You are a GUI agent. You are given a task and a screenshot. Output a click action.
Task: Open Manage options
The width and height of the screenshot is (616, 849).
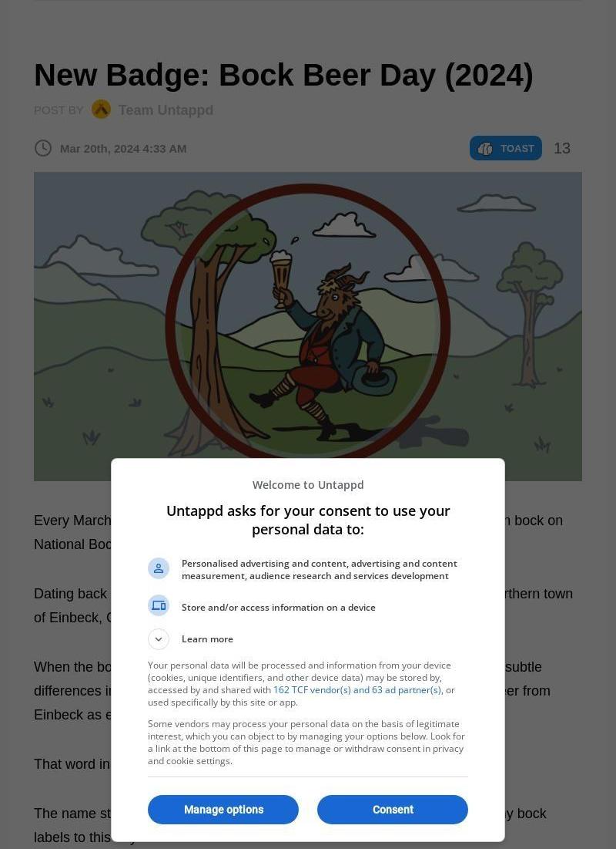tap(223, 810)
